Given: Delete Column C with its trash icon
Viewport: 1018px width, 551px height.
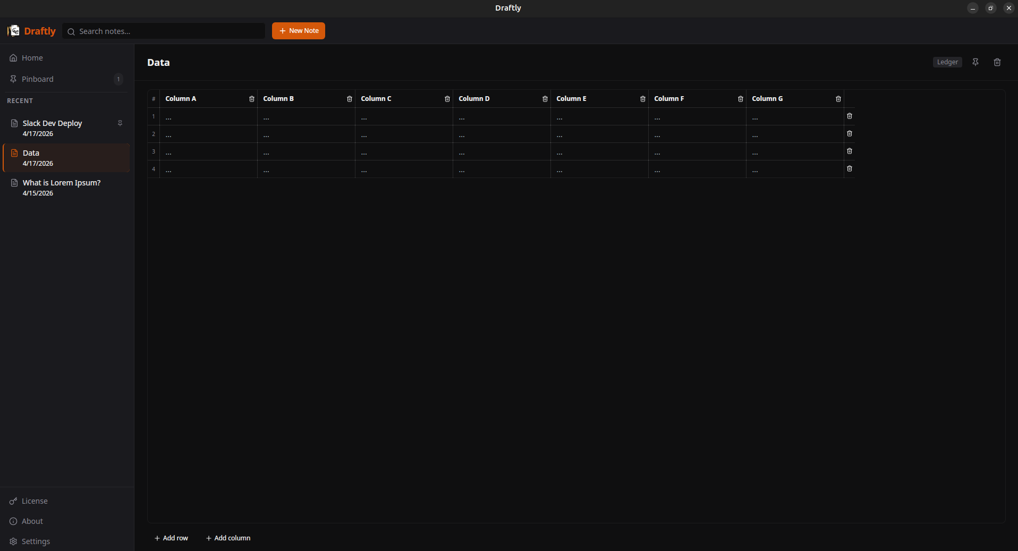Looking at the screenshot, I should coord(447,99).
